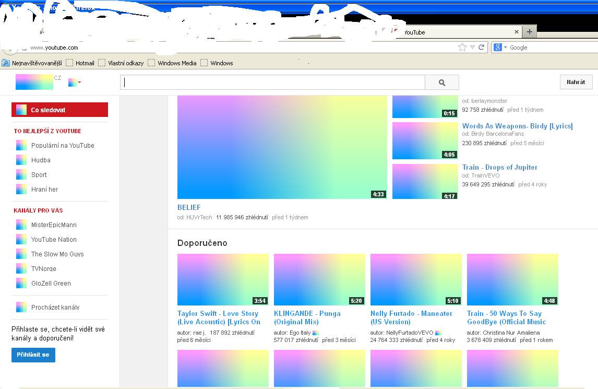This screenshot has height=389, width=598.
Task: Open the Vlastní odkazy bookmark
Action: click(x=121, y=63)
